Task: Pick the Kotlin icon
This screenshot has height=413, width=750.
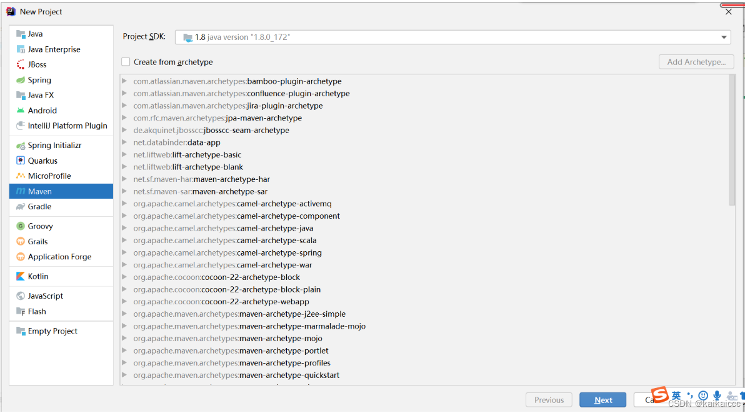Action: pos(21,276)
